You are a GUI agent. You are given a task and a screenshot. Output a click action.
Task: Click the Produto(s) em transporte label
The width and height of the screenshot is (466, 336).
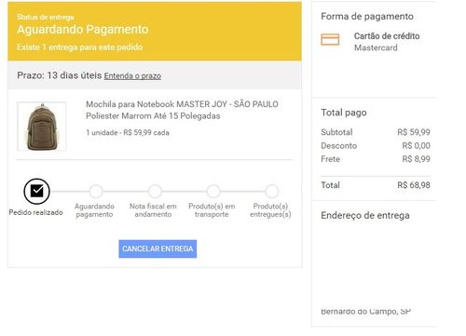tap(212, 210)
